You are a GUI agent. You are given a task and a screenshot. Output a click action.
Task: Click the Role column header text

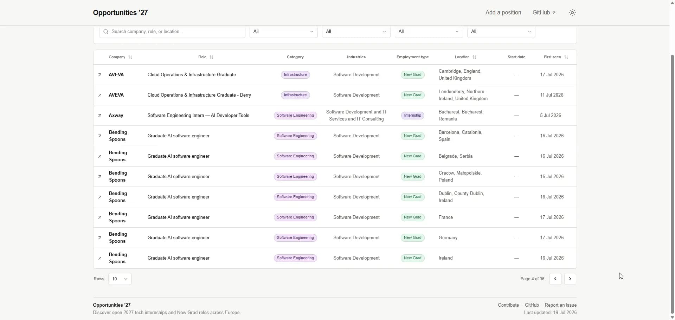[202, 57]
